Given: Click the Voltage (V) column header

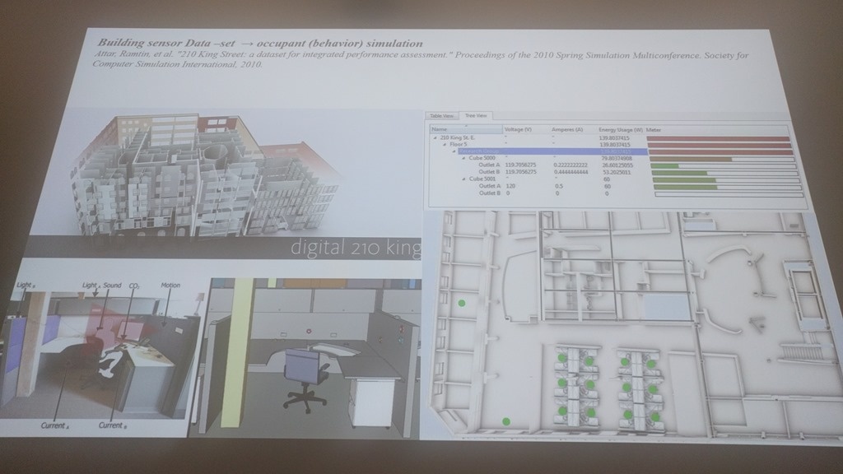Looking at the screenshot, I should pyautogui.click(x=519, y=129).
